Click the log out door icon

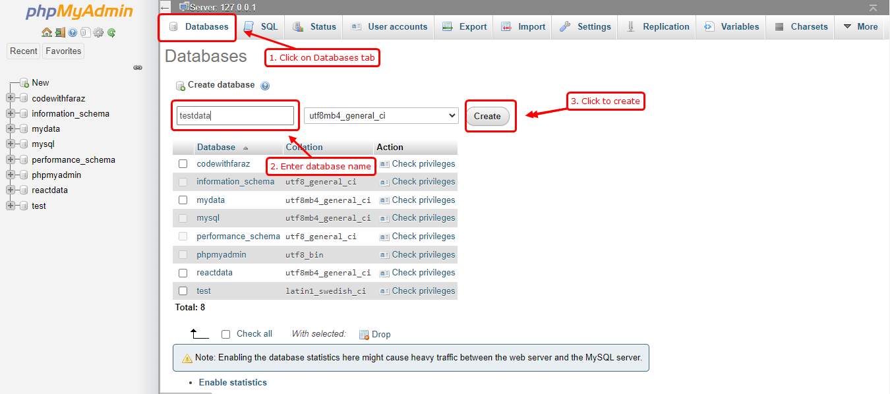(x=59, y=32)
